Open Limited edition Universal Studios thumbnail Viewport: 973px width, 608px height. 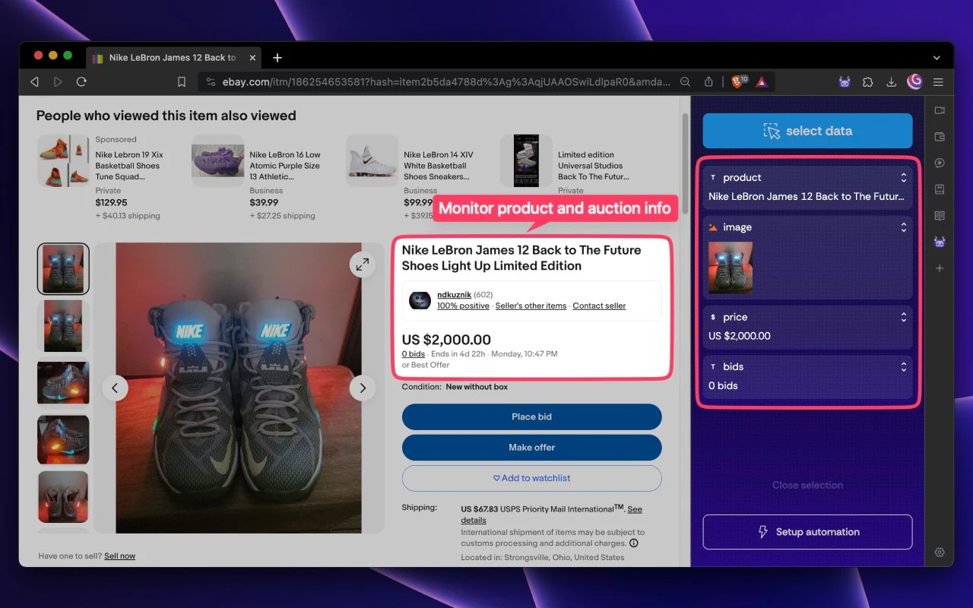(526, 161)
